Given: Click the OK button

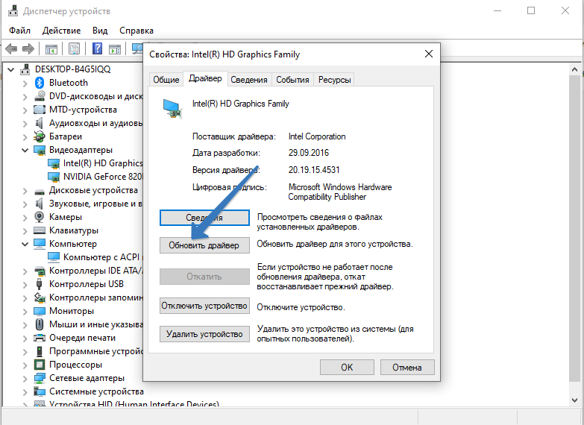Looking at the screenshot, I should pos(347,368).
